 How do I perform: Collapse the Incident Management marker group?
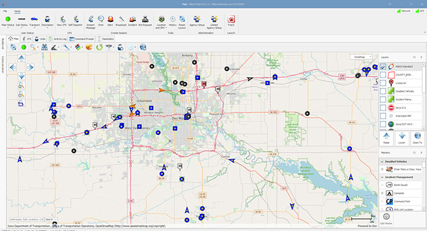[382, 177]
